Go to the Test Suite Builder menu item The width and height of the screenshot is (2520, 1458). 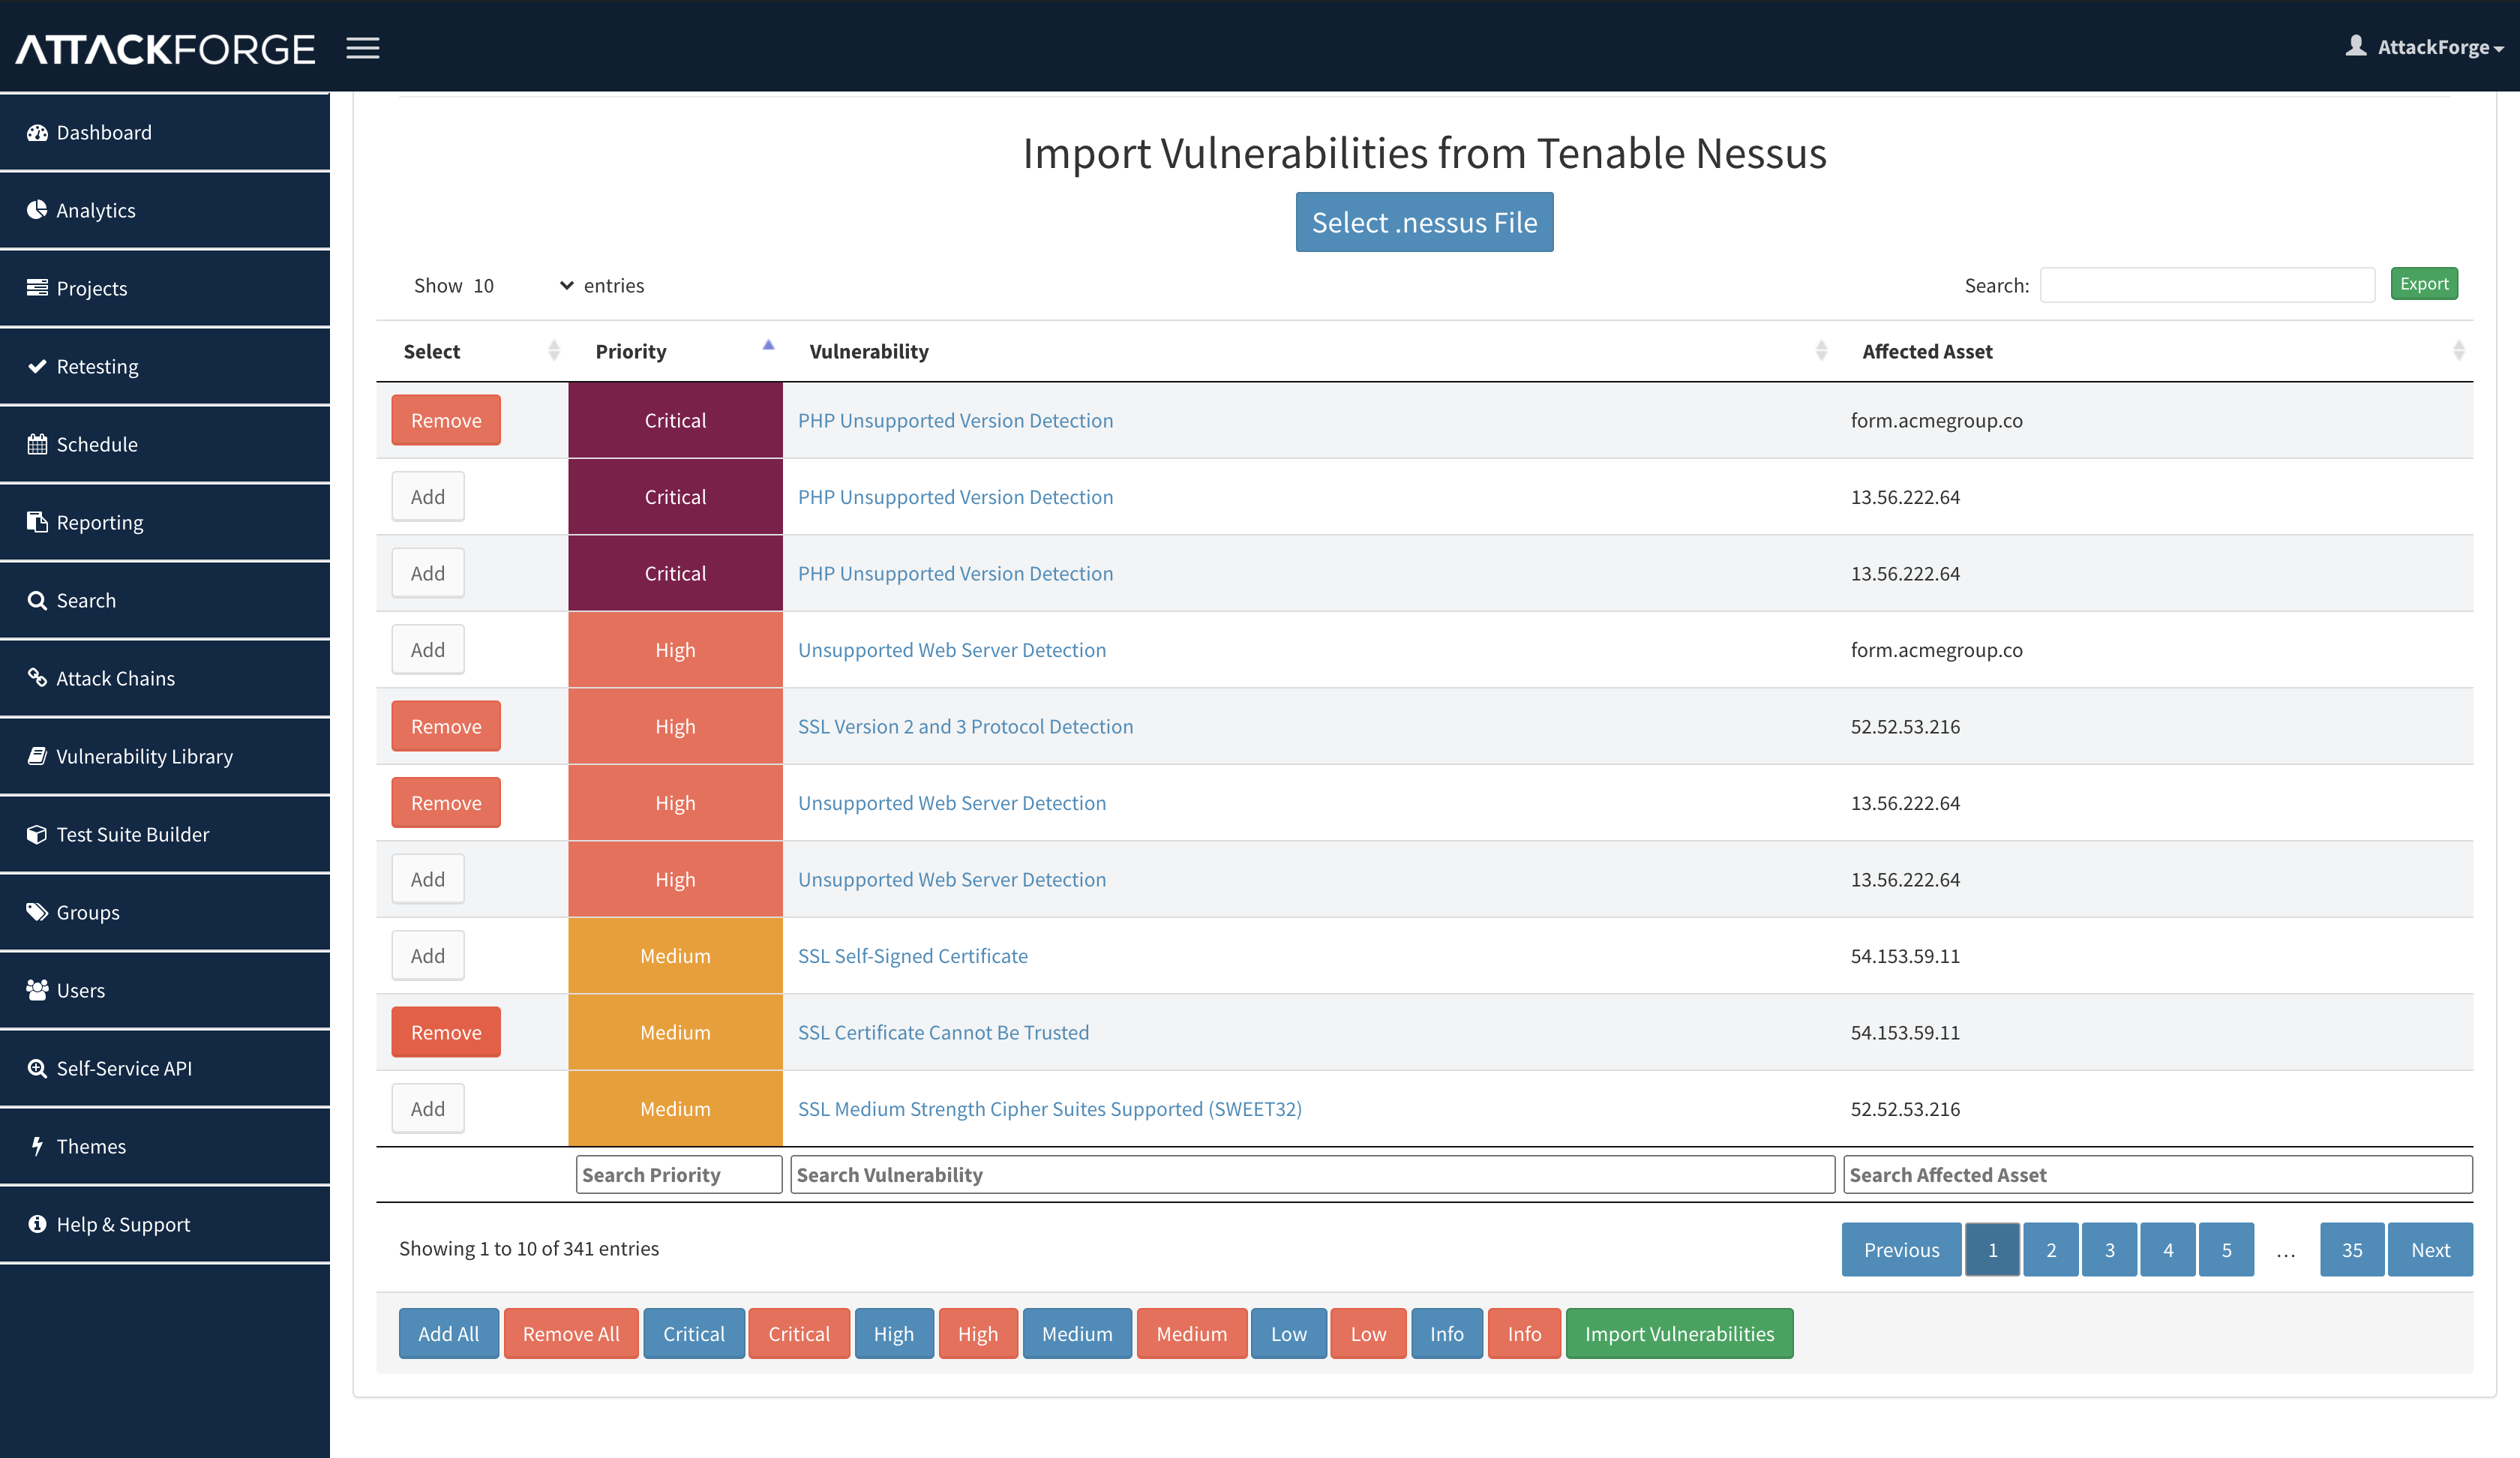pyautogui.click(x=165, y=834)
